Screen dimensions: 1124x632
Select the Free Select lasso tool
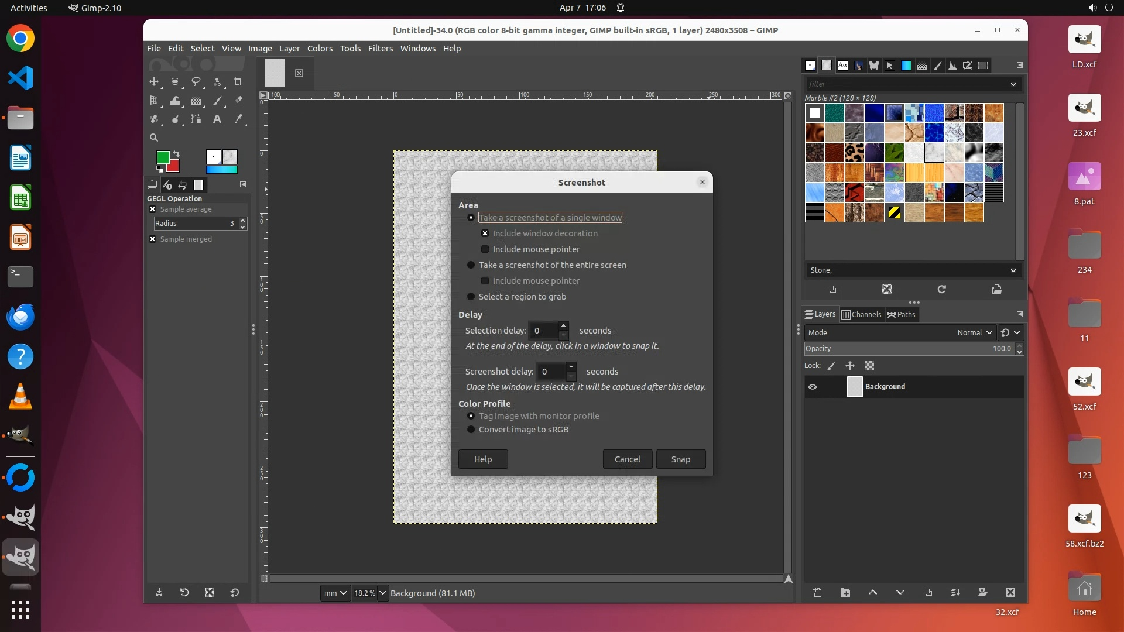(196, 82)
